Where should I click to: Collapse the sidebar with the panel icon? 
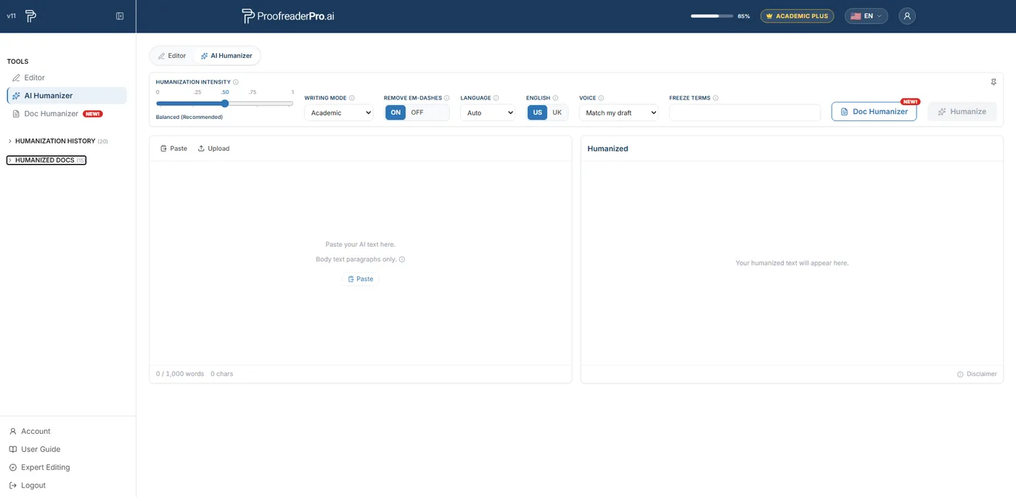120,16
